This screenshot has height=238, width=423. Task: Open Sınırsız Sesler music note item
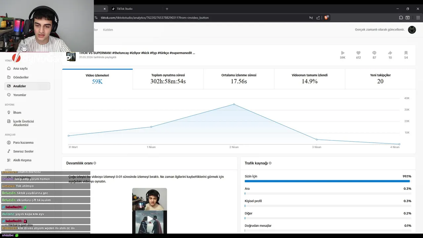[x=9, y=151]
